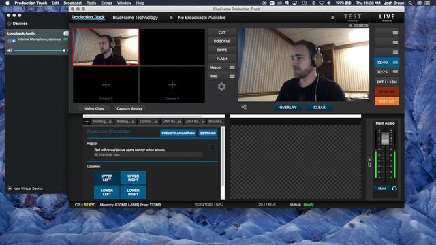Open the Apple menu icon
This screenshot has width=436, height=245.
tap(7, 3)
